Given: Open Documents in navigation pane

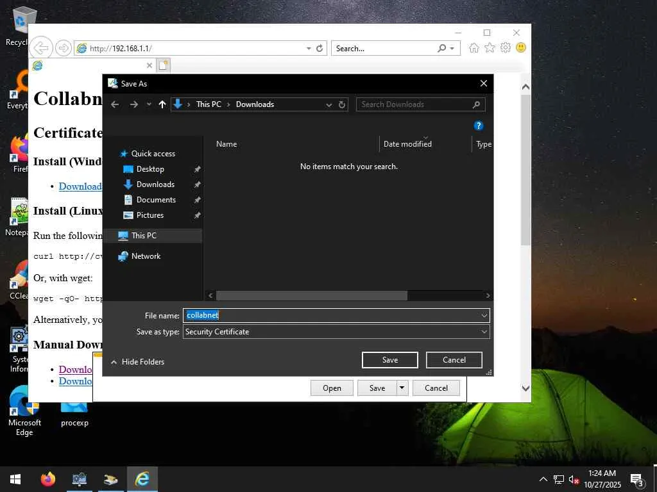Looking at the screenshot, I should pyautogui.click(x=156, y=200).
